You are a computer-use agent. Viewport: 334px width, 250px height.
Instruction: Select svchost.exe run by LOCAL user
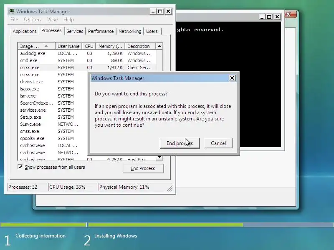click(x=53, y=145)
